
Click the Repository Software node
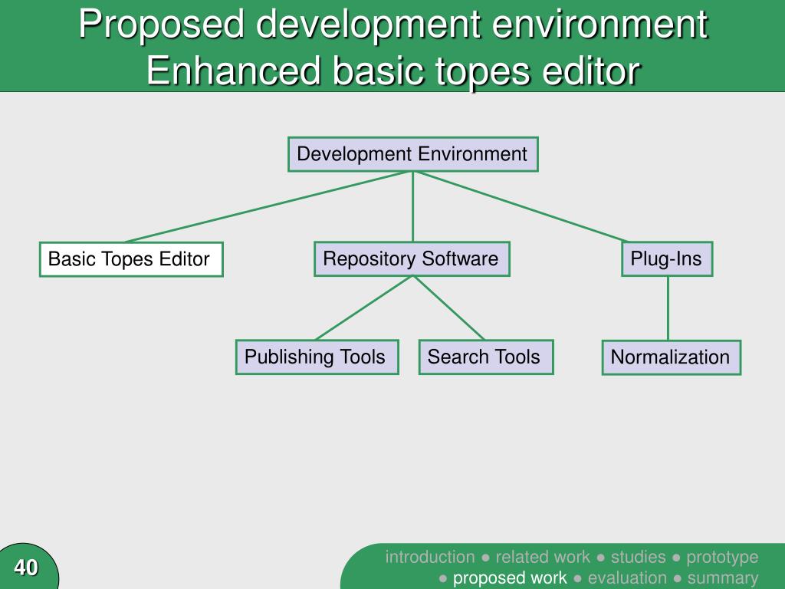point(412,259)
